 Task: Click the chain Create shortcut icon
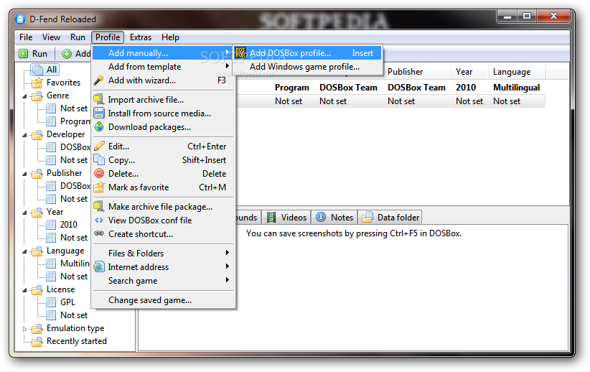pyautogui.click(x=99, y=233)
